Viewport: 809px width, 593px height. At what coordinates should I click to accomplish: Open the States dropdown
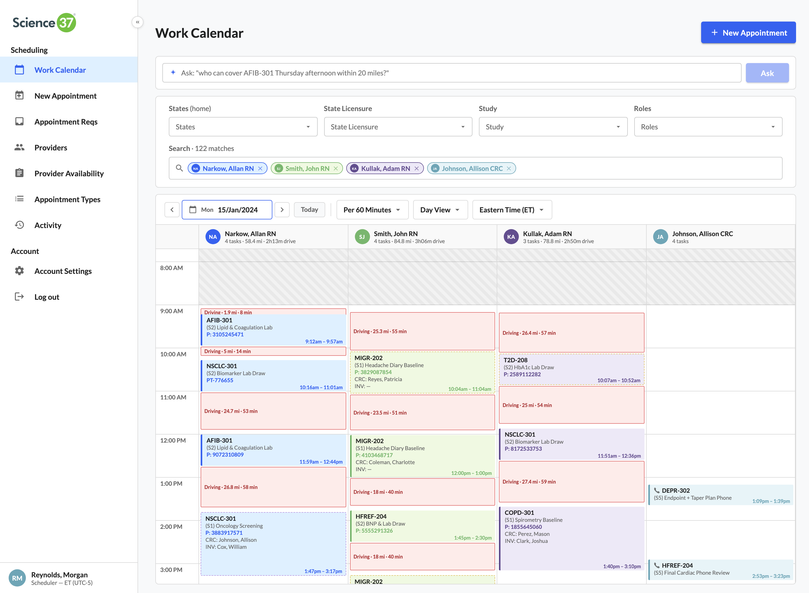point(243,127)
